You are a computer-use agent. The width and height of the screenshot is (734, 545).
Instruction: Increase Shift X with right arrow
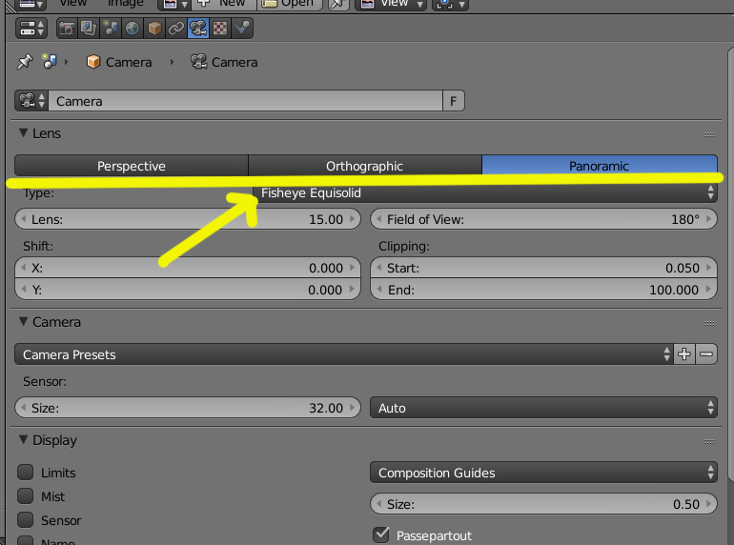[x=353, y=268]
